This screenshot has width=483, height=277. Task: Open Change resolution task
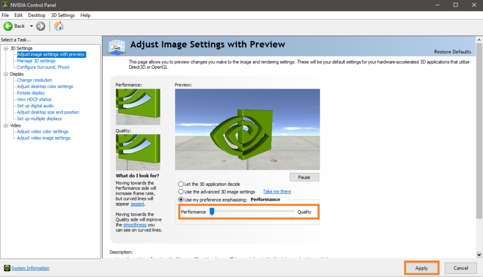34,80
